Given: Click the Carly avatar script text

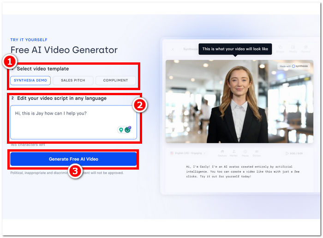Looking at the screenshot, I should (x=243, y=171).
